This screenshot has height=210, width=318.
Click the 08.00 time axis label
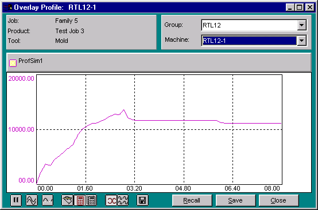[272, 188]
